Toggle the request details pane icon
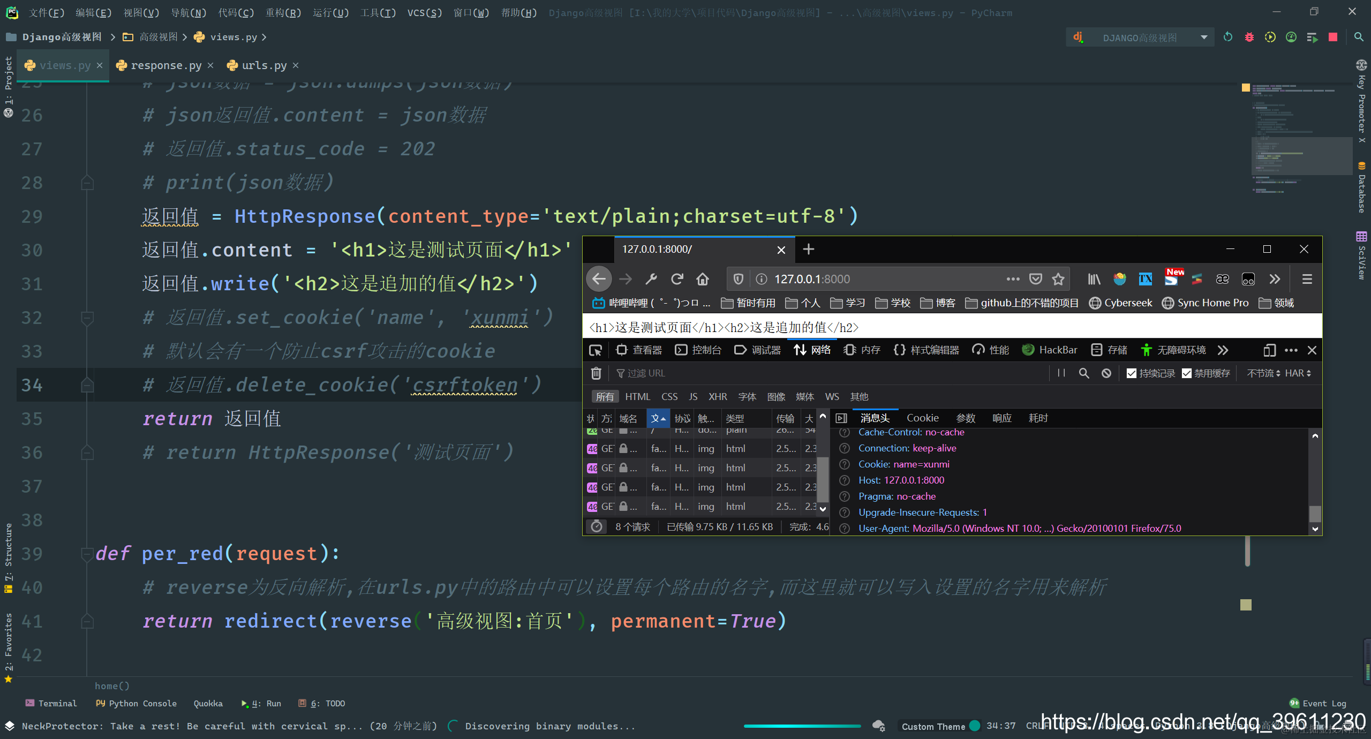The image size is (1371, 739). [841, 418]
